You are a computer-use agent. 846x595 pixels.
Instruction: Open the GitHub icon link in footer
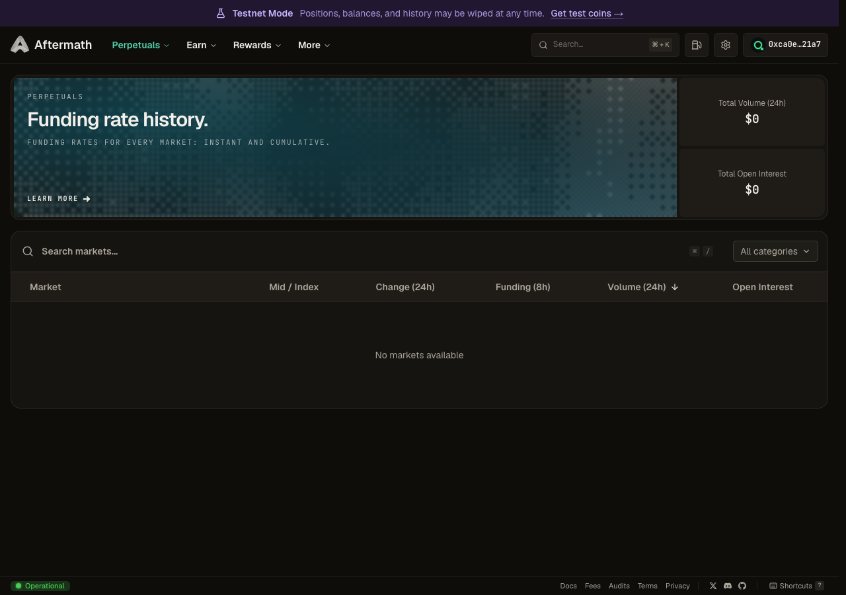[x=742, y=586]
